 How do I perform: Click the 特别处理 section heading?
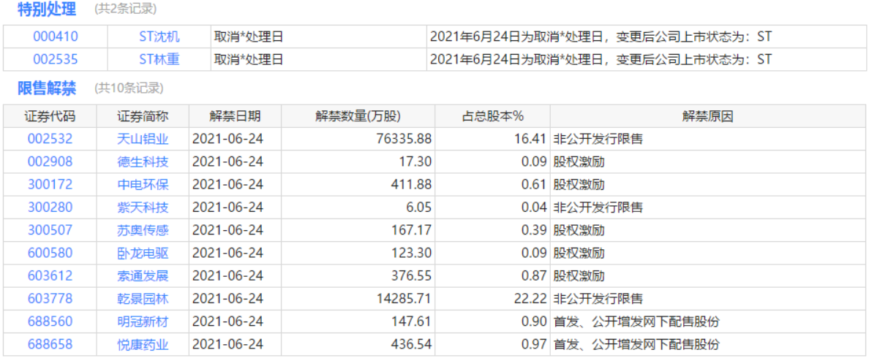(47, 9)
